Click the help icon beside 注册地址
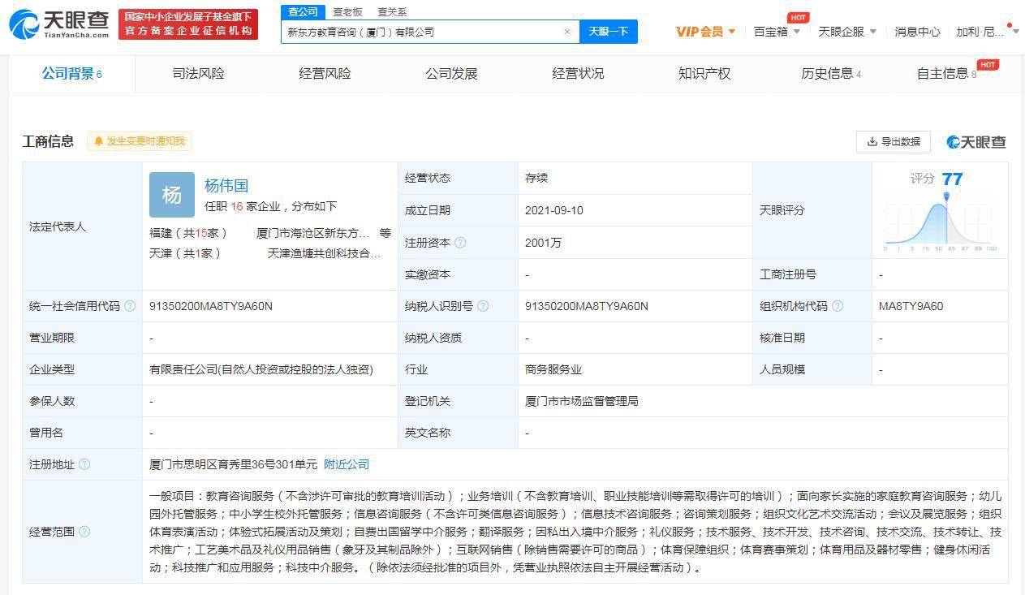Image resolution: width=1025 pixels, height=595 pixels. [x=84, y=464]
